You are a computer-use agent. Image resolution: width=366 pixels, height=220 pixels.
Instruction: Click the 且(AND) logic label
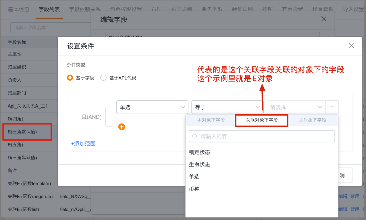click(91, 117)
